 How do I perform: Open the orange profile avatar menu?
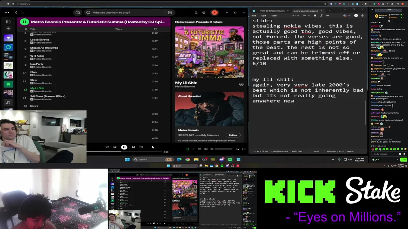coord(215,12)
